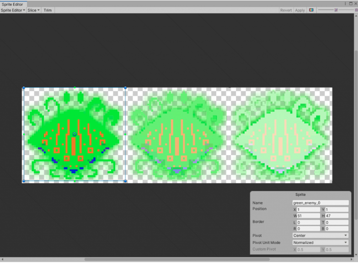This screenshot has height=263, width=358.
Task: Click the top-left sprite rect corner handle
Action: coord(24,88)
